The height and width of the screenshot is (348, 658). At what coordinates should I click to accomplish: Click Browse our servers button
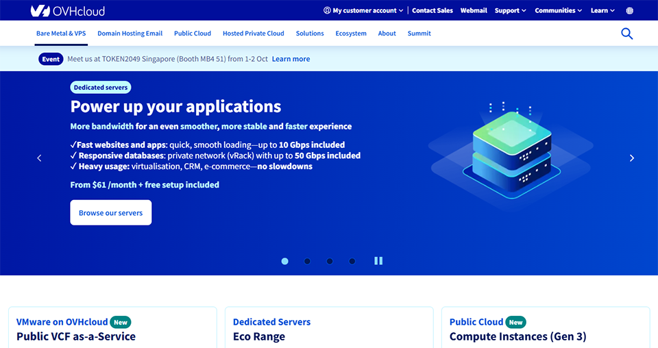tap(110, 213)
